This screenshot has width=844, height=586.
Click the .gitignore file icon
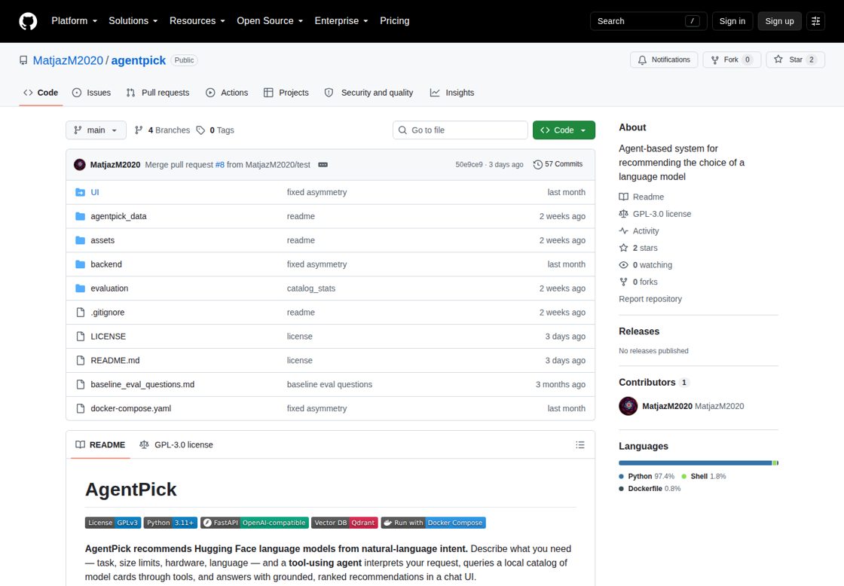click(x=80, y=312)
